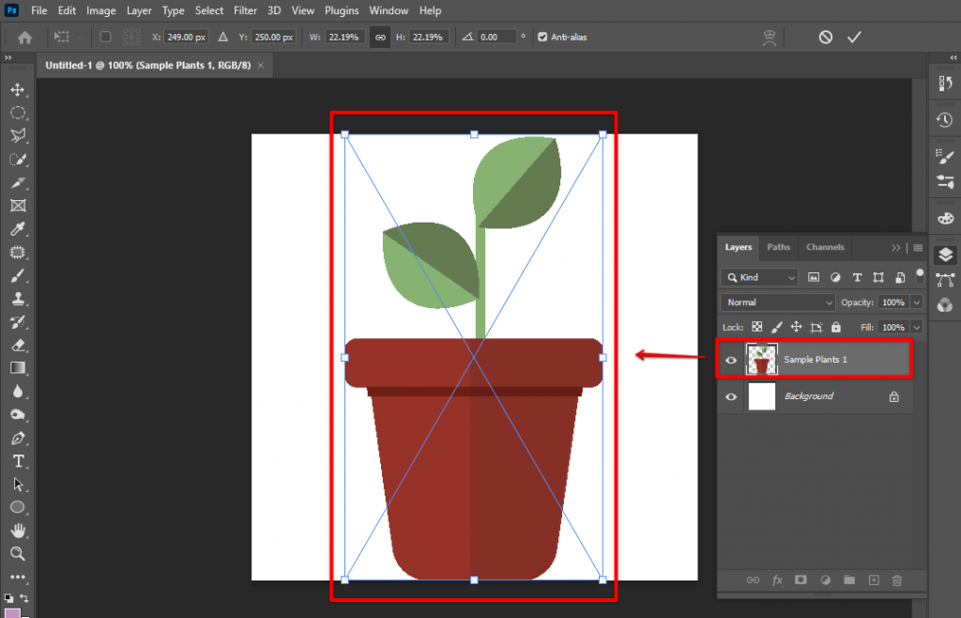This screenshot has height=618, width=961.
Task: Select the Horizontal Type tool
Action: [x=18, y=459]
